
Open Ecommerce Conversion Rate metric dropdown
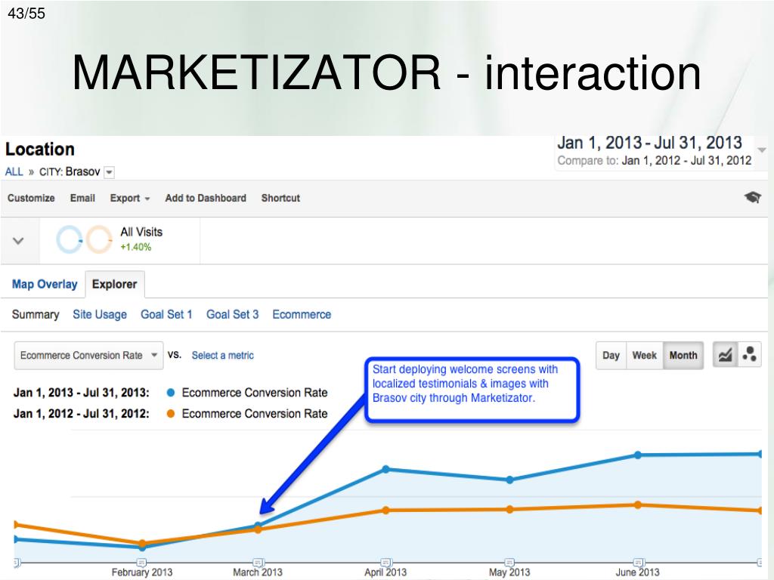click(x=89, y=355)
